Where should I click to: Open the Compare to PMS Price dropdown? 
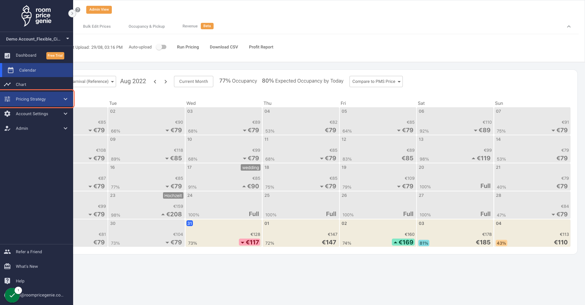coord(376,81)
